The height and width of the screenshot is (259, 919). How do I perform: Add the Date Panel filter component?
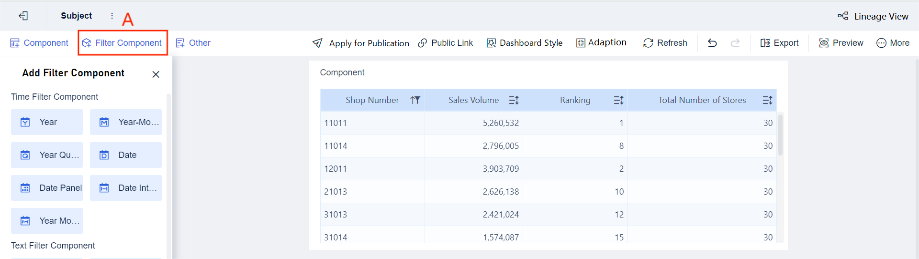pos(47,188)
